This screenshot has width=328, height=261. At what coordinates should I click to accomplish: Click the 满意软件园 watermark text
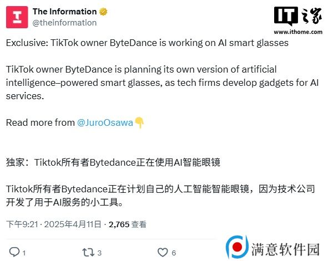click(x=285, y=249)
